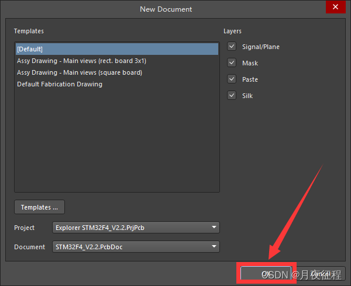Image resolution: width=351 pixels, height=286 pixels.
Task: Toggle the Mask layer checkbox
Action: pyautogui.click(x=232, y=62)
